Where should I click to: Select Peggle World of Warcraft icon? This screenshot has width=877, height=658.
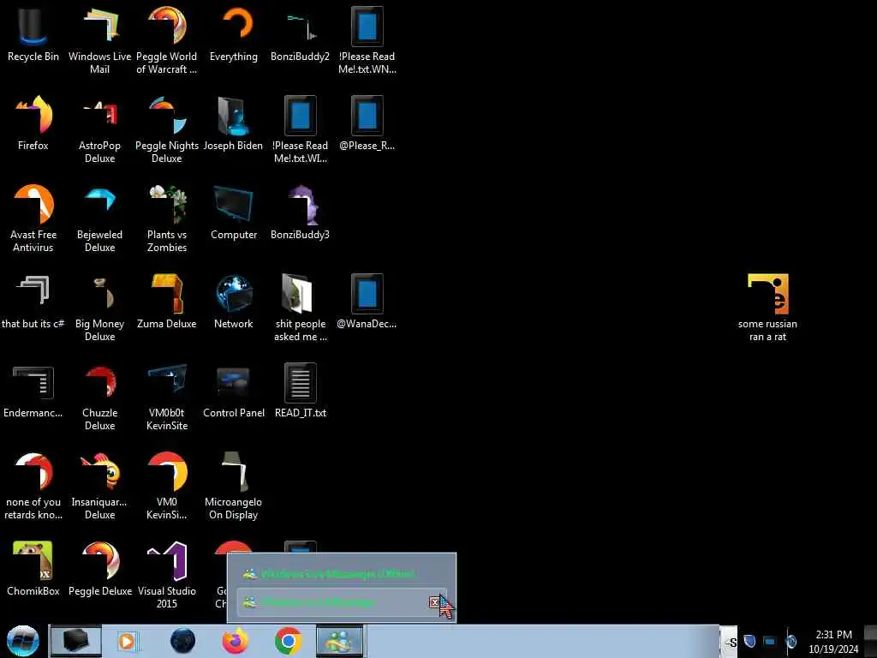(x=167, y=40)
